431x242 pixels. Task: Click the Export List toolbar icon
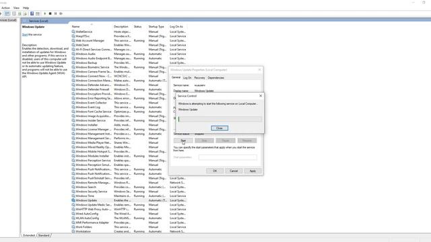click(25, 13)
